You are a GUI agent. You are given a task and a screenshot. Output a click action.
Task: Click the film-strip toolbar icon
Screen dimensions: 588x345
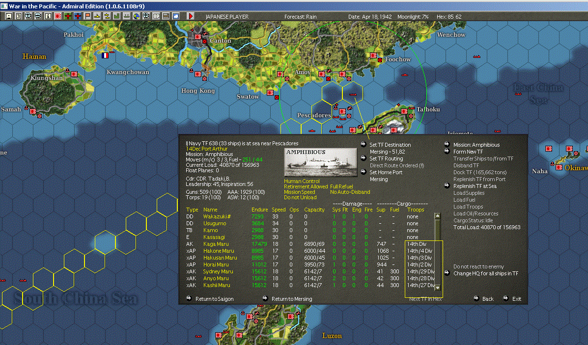[166, 16]
